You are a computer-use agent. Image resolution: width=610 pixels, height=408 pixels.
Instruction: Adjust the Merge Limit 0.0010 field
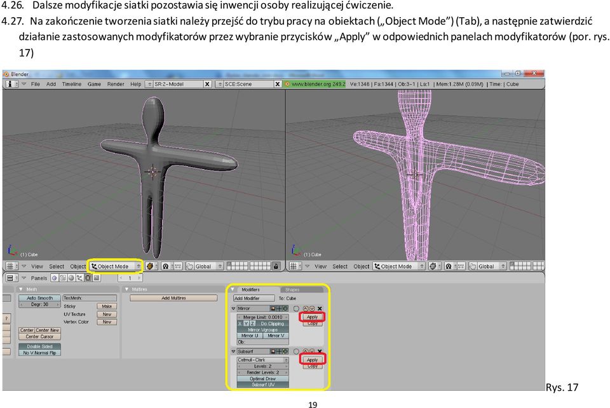tap(263, 317)
